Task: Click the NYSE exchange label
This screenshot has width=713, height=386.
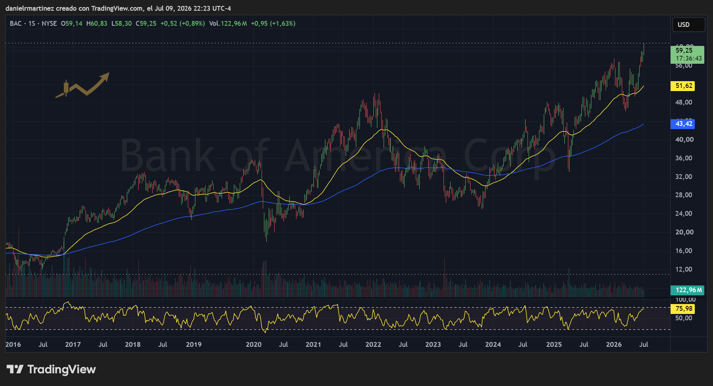Action: (49, 23)
